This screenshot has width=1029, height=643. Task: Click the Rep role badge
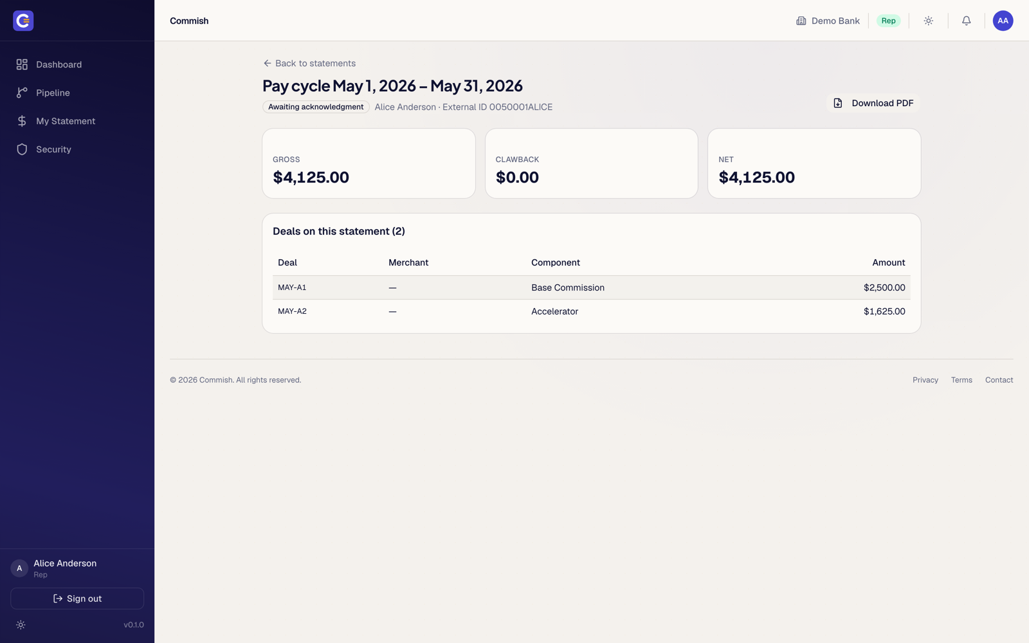click(x=889, y=21)
